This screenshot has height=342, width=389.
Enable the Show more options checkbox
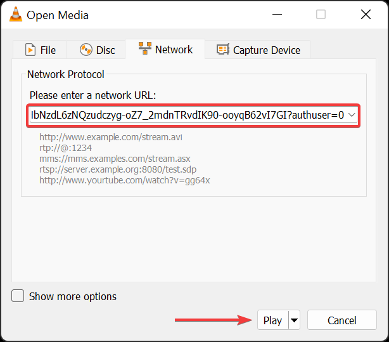18,296
